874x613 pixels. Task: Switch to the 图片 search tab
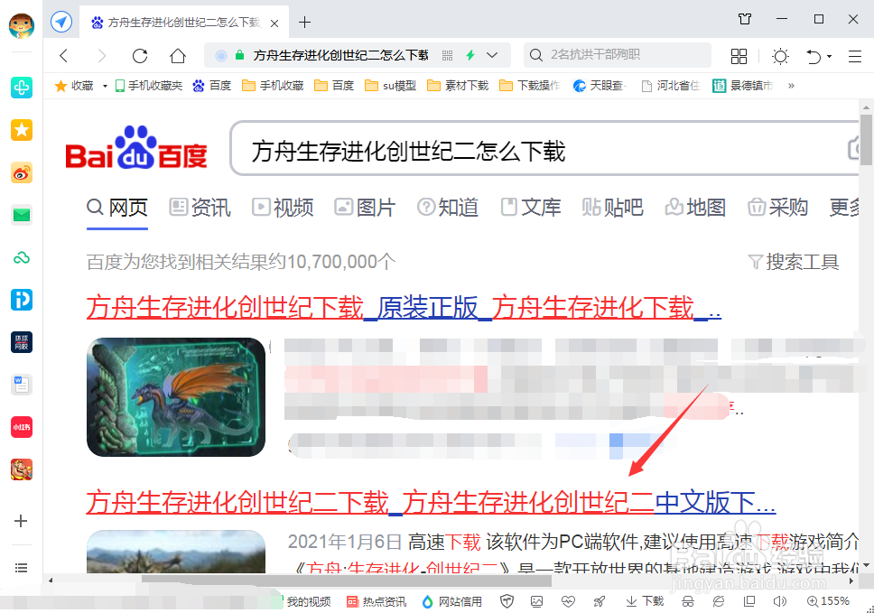tap(365, 208)
